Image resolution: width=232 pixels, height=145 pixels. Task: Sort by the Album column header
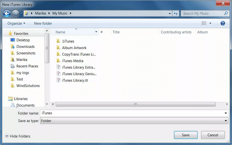202,32
